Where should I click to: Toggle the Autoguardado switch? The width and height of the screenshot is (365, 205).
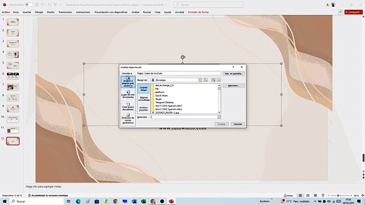(x=29, y=5)
